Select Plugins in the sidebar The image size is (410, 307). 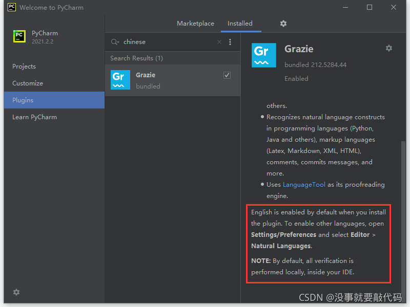point(54,100)
